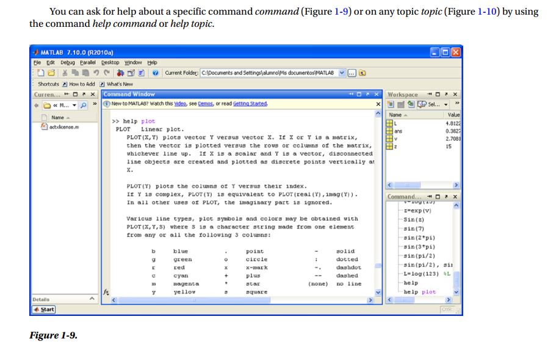The height and width of the screenshot is (347, 548).
Task: Go back in Current Folder panel
Action: click(36, 105)
